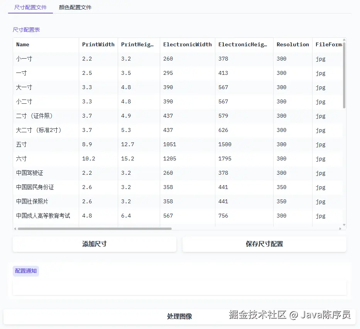
Task: Click the 小一寸 name cell
Action: 46,59
